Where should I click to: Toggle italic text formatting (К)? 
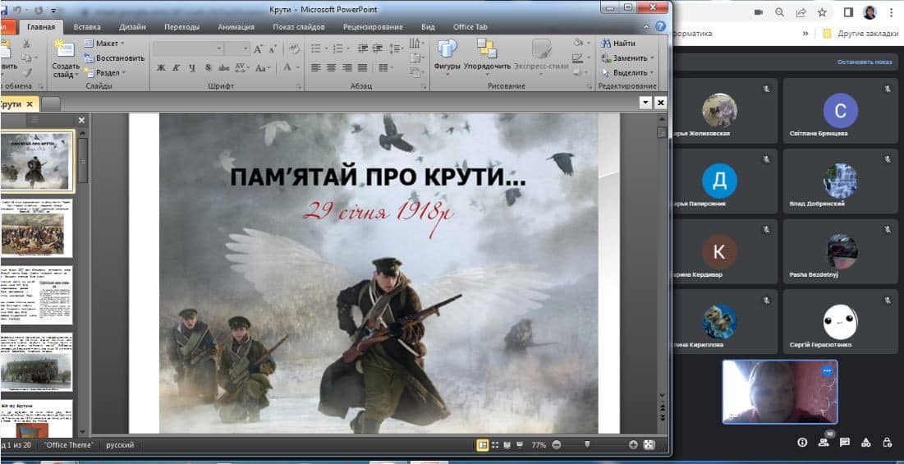[176, 67]
